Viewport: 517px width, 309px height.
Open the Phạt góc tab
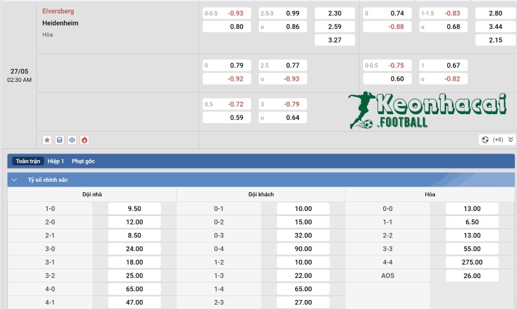(x=83, y=161)
